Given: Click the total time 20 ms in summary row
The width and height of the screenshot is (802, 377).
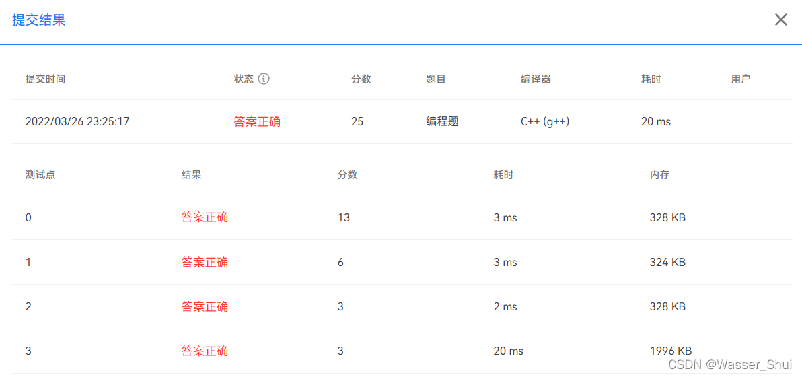Looking at the screenshot, I should tap(656, 122).
